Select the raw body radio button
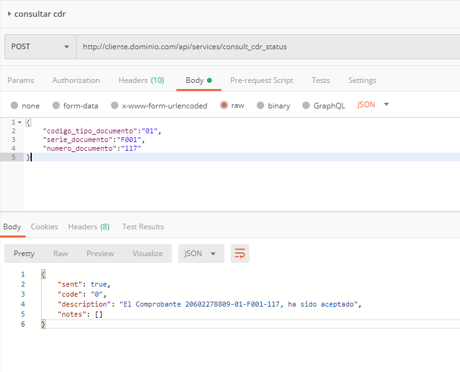460x372 pixels. pyautogui.click(x=224, y=105)
